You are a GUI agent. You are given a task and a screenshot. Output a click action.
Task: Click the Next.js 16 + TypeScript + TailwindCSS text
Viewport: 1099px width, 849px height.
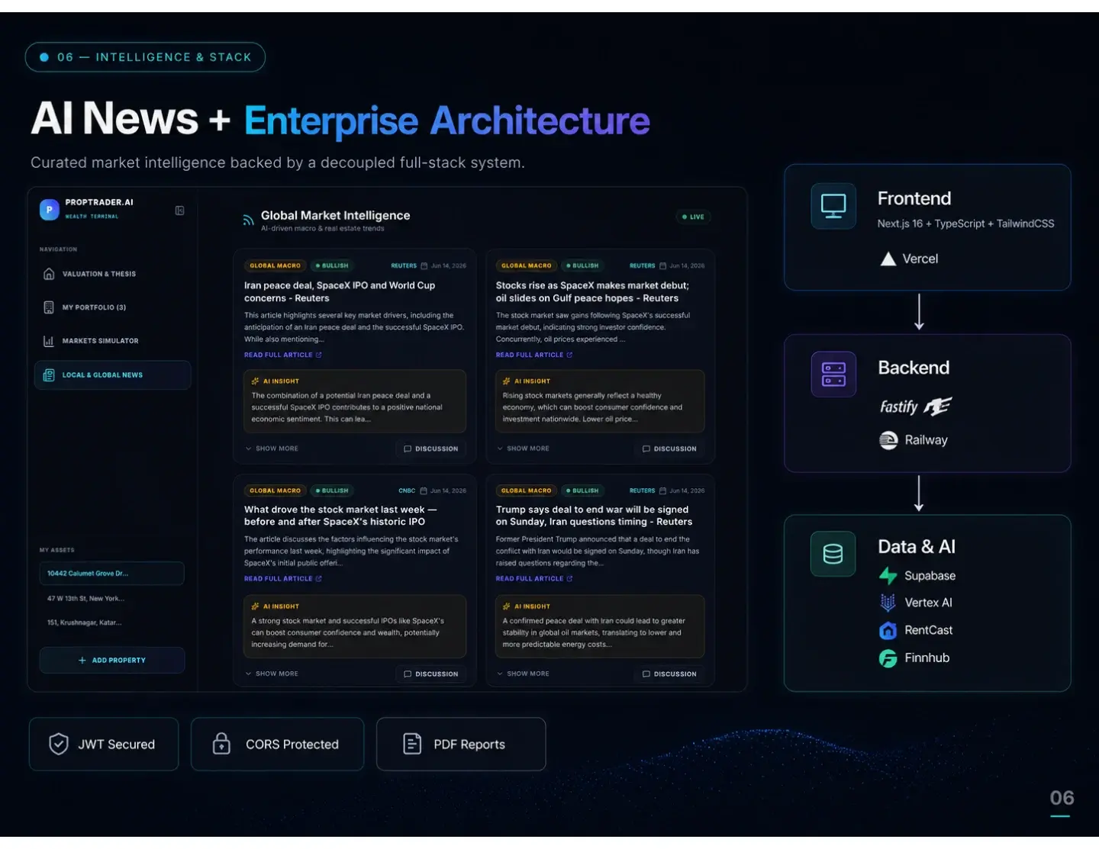pyautogui.click(x=965, y=224)
